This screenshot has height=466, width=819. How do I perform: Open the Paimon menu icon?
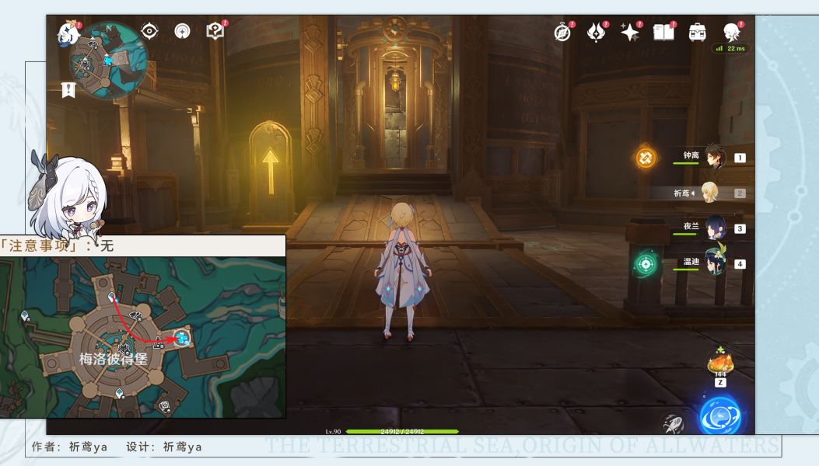pyautogui.click(x=69, y=34)
